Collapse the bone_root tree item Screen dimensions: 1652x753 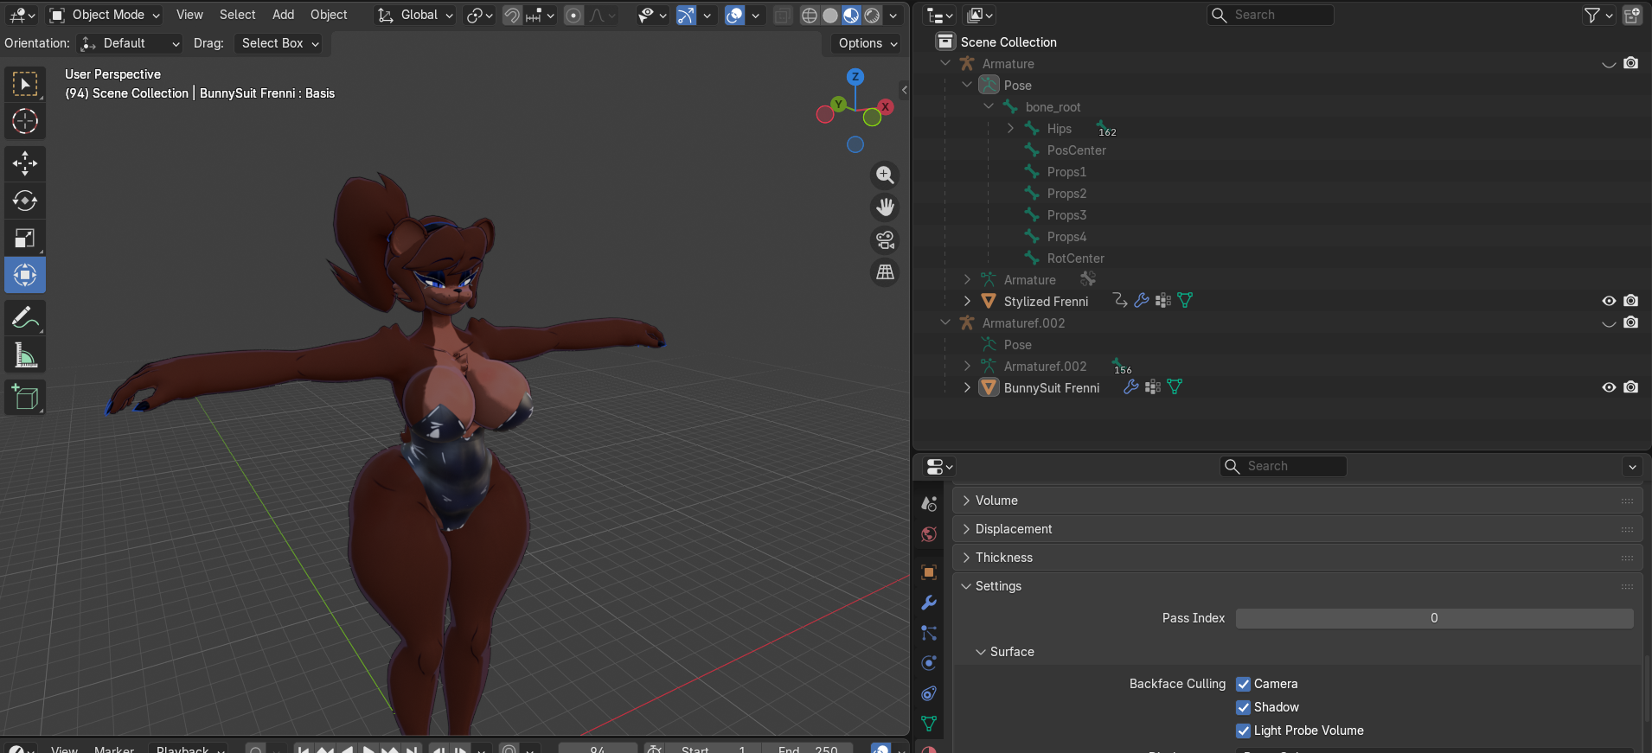[x=989, y=107]
